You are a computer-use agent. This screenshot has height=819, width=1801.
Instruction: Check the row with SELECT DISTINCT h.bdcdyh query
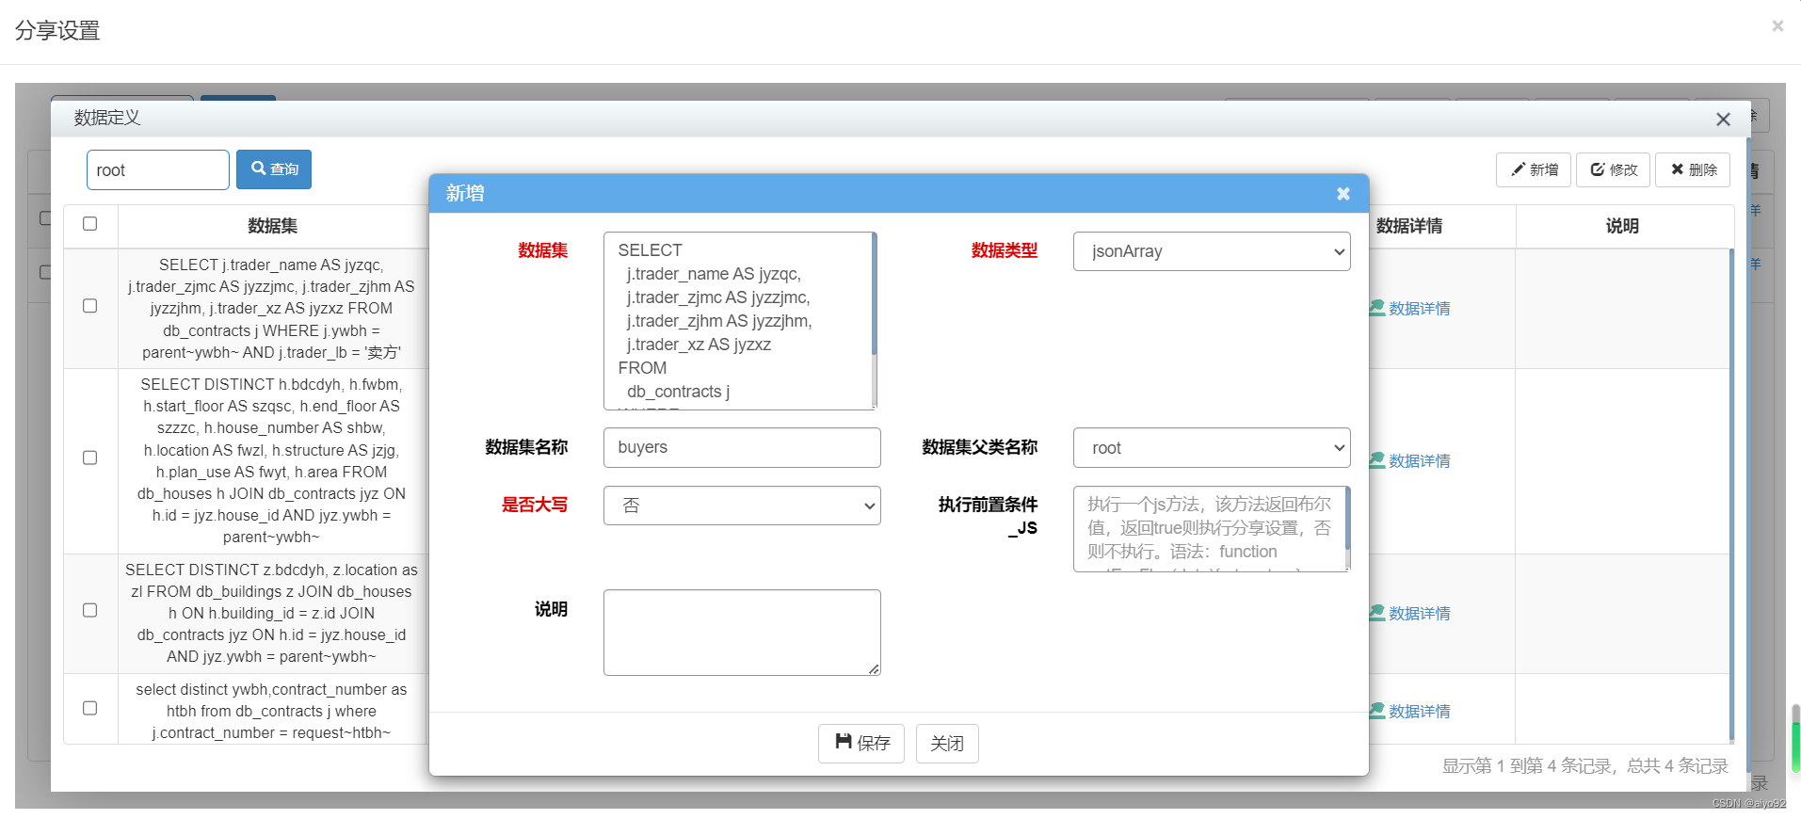90,458
